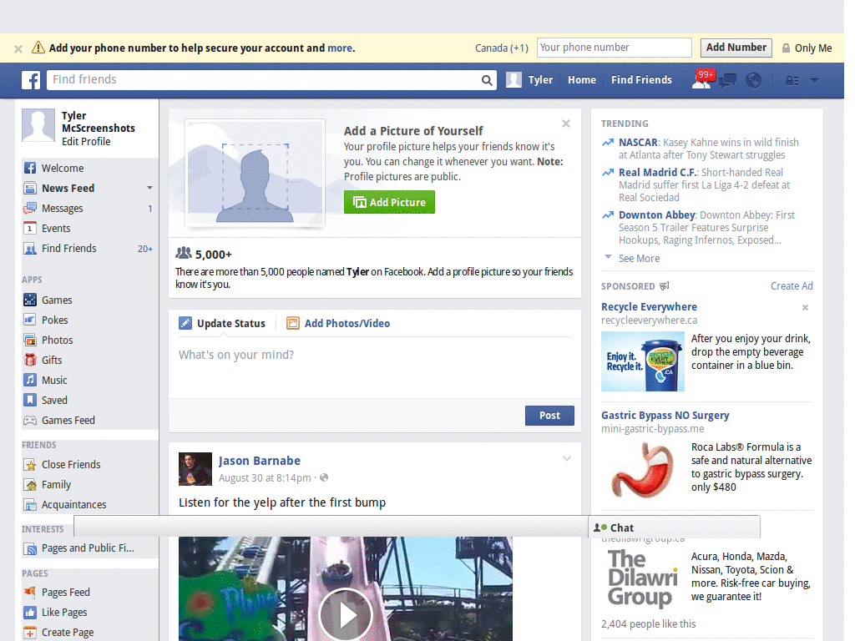Select the Update Status tab
The image size is (855, 641).
pyautogui.click(x=222, y=324)
